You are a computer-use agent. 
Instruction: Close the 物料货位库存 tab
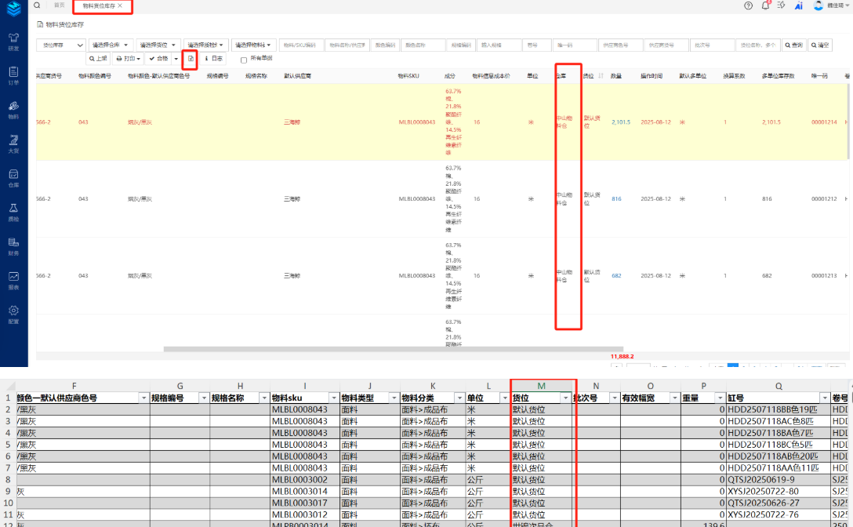120,5
